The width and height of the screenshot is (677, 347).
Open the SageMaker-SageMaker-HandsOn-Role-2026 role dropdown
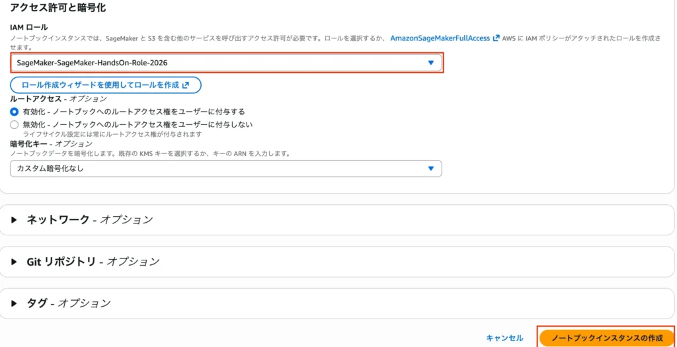(225, 63)
